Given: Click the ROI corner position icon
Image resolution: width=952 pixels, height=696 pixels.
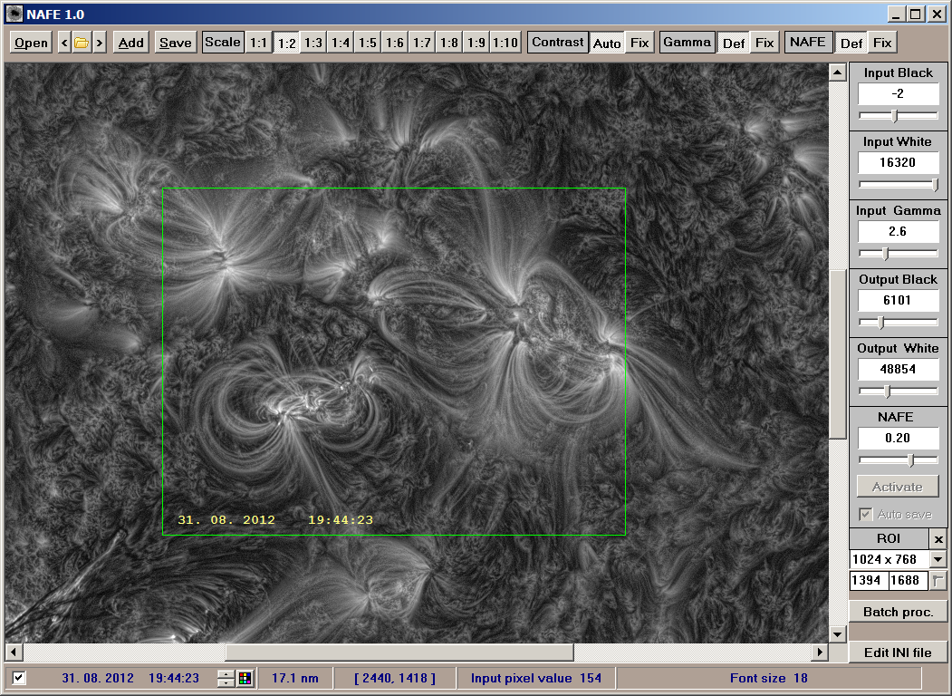Looking at the screenshot, I should click(x=938, y=581).
